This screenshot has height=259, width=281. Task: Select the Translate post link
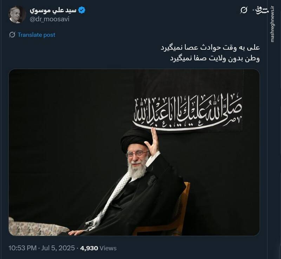pyautogui.click(x=37, y=35)
